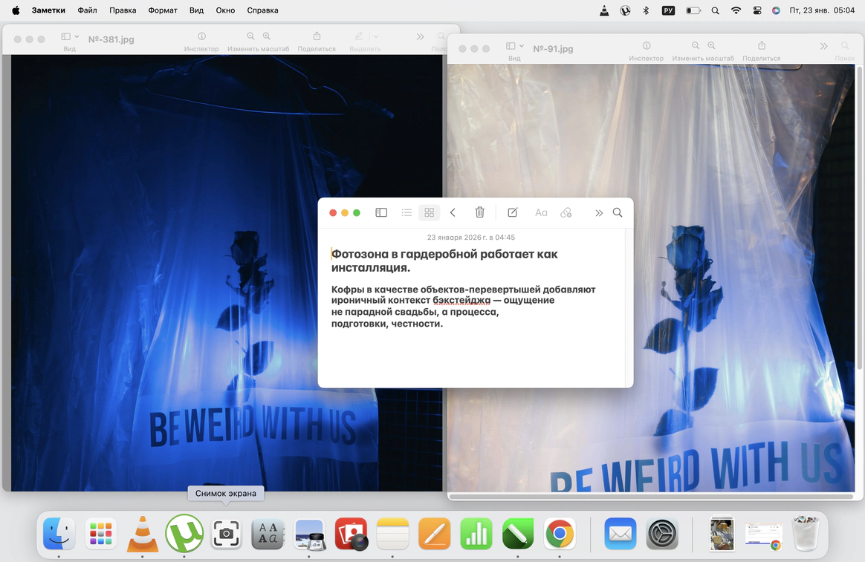Image resolution: width=865 pixels, height=562 pixels.
Task: Zoom in on the №-91.jpg image
Action: [712, 46]
